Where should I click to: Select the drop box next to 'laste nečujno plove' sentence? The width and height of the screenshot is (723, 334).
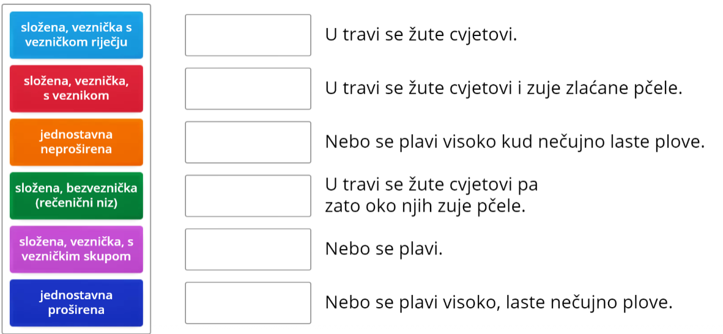(x=248, y=303)
